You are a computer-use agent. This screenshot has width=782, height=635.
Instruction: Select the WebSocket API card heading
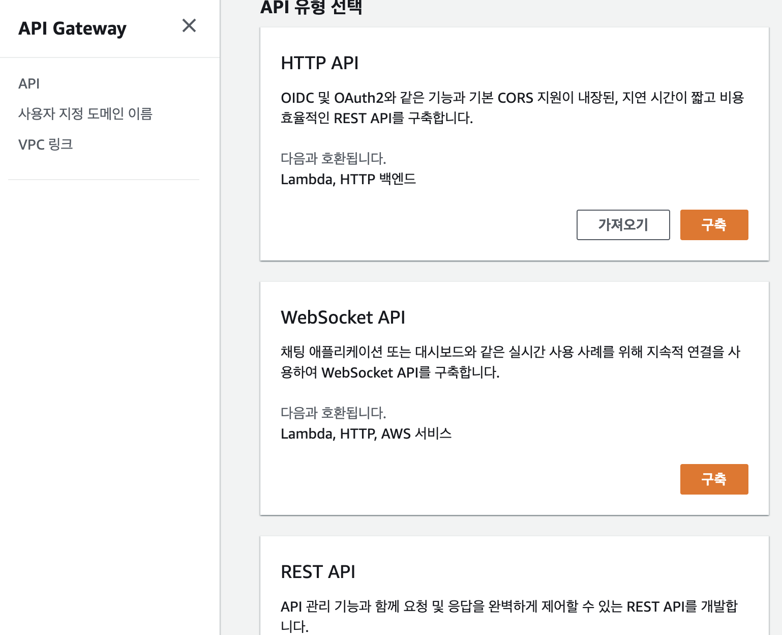(x=343, y=317)
